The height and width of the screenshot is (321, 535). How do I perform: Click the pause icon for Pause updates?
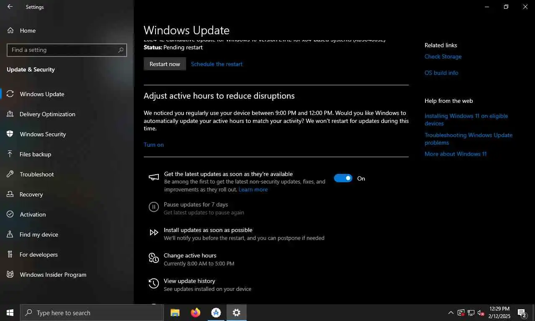point(154,207)
